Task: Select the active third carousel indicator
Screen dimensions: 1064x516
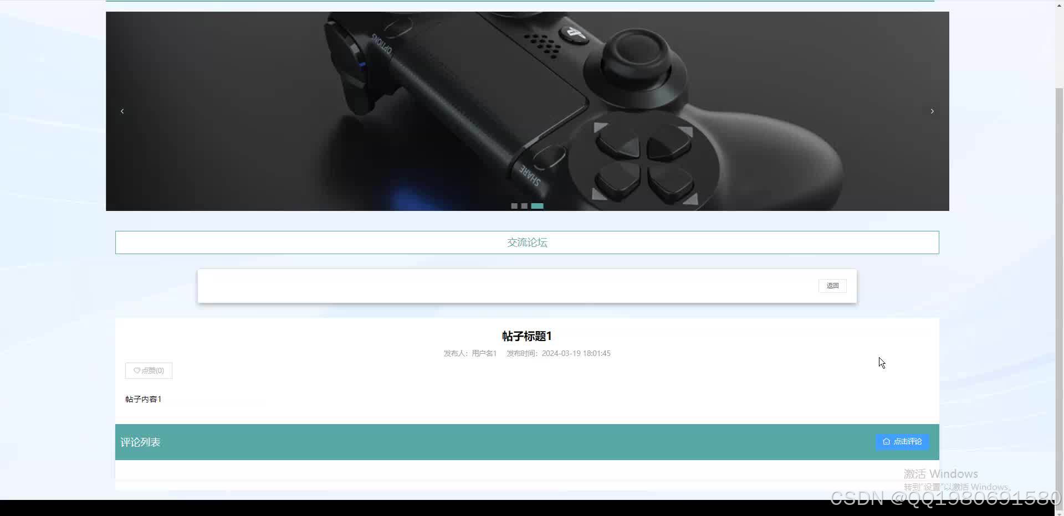Action: tap(538, 206)
